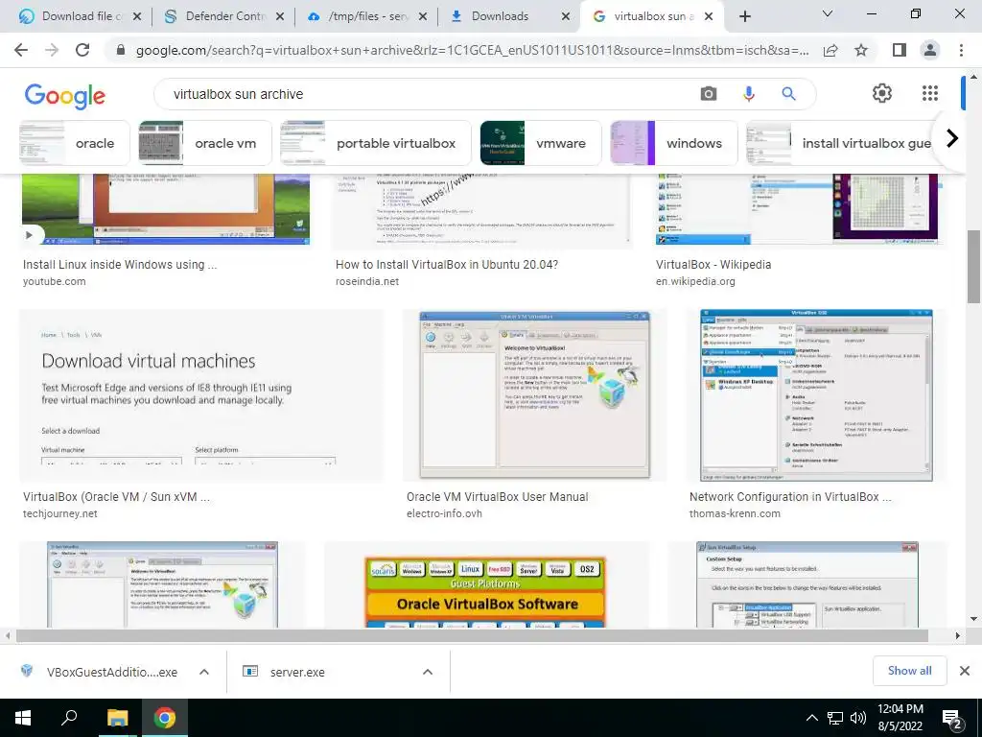
Task: Expand options for server.exe download
Action: tap(428, 672)
